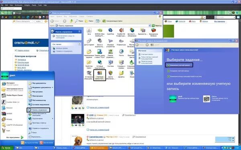Open the Дата и время icon
This screenshot has height=150, width=241.
pyautogui.click(x=89, y=42)
